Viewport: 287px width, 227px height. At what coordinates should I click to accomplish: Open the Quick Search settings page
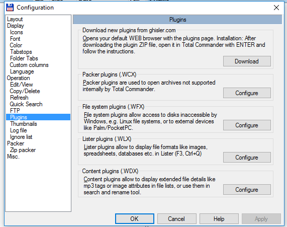(x=26, y=104)
